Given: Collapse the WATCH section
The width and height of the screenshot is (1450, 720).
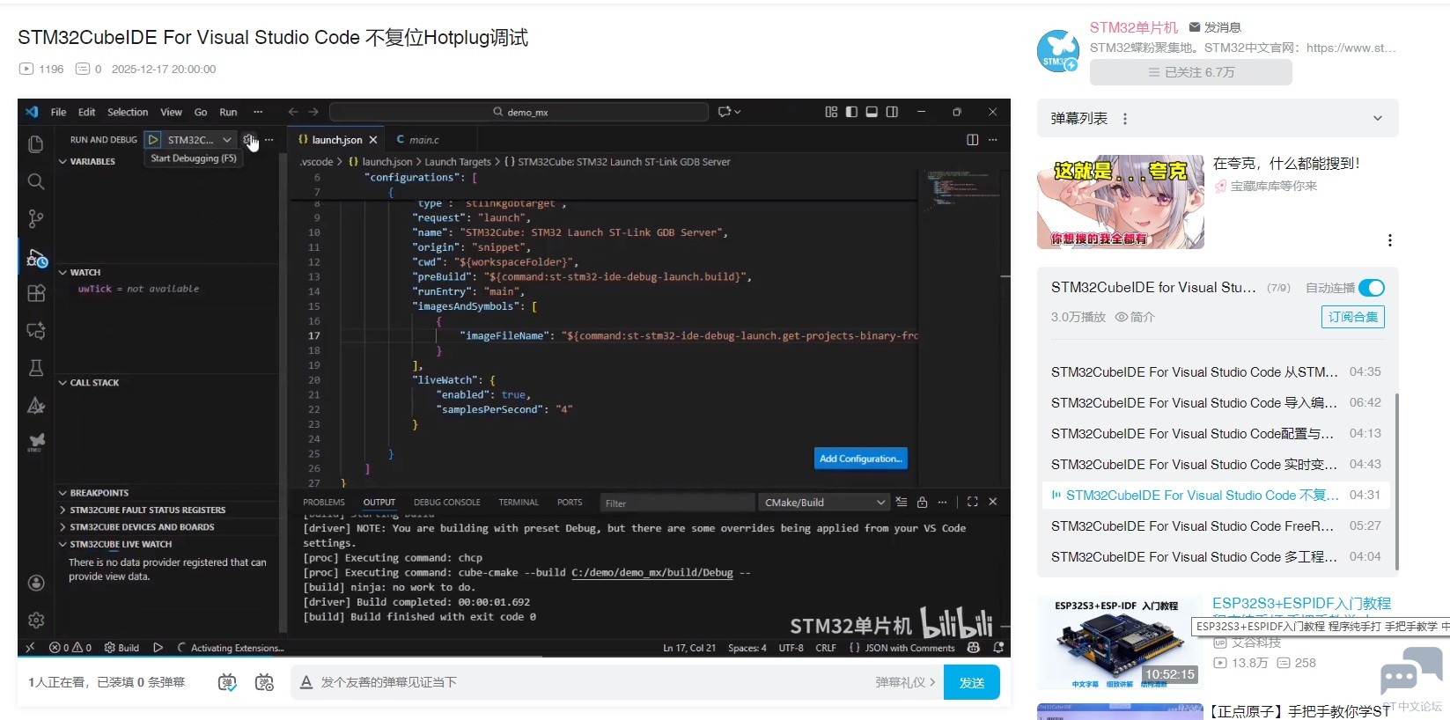Looking at the screenshot, I should [63, 273].
